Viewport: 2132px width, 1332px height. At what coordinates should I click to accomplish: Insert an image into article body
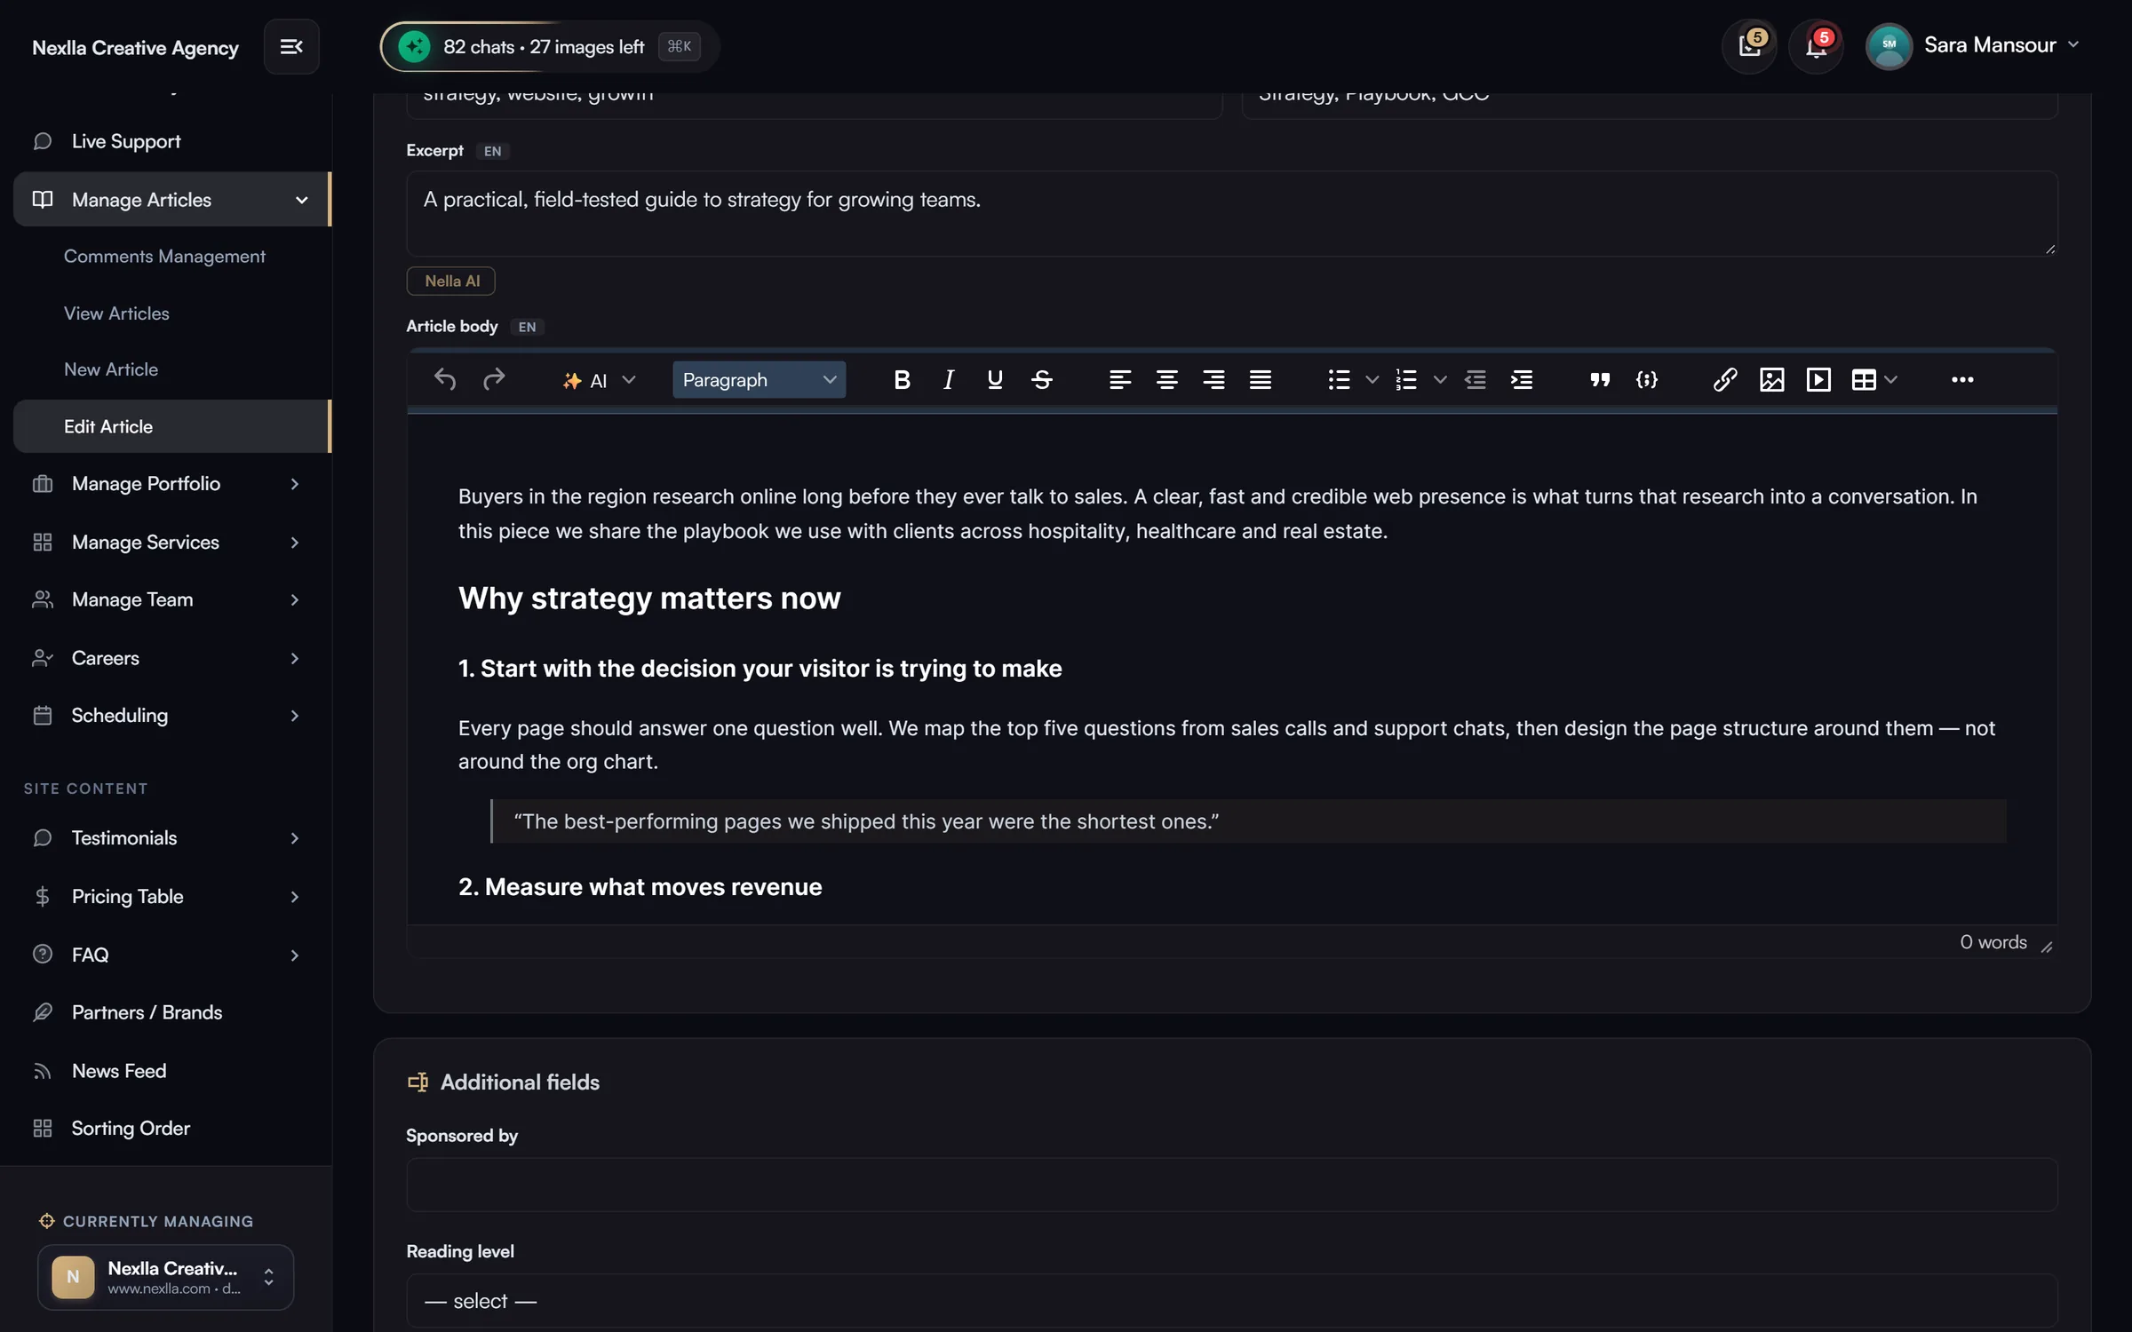click(x=1772, y=380)
